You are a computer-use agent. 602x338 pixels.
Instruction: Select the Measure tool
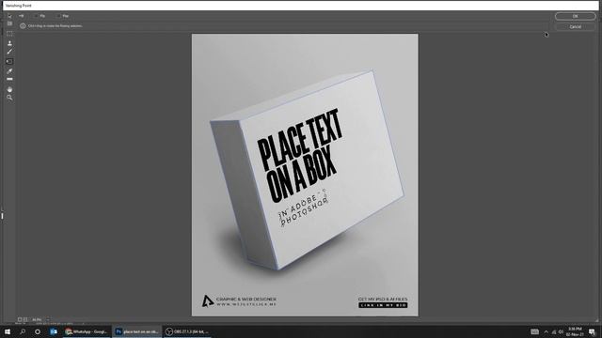[9, 79]
